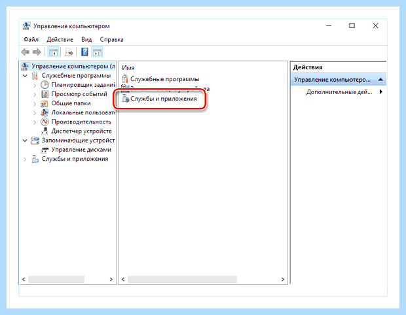Expand the Производительность node
Screen dimensions: 406x315
pyautogui.click(x=35, y=122)
